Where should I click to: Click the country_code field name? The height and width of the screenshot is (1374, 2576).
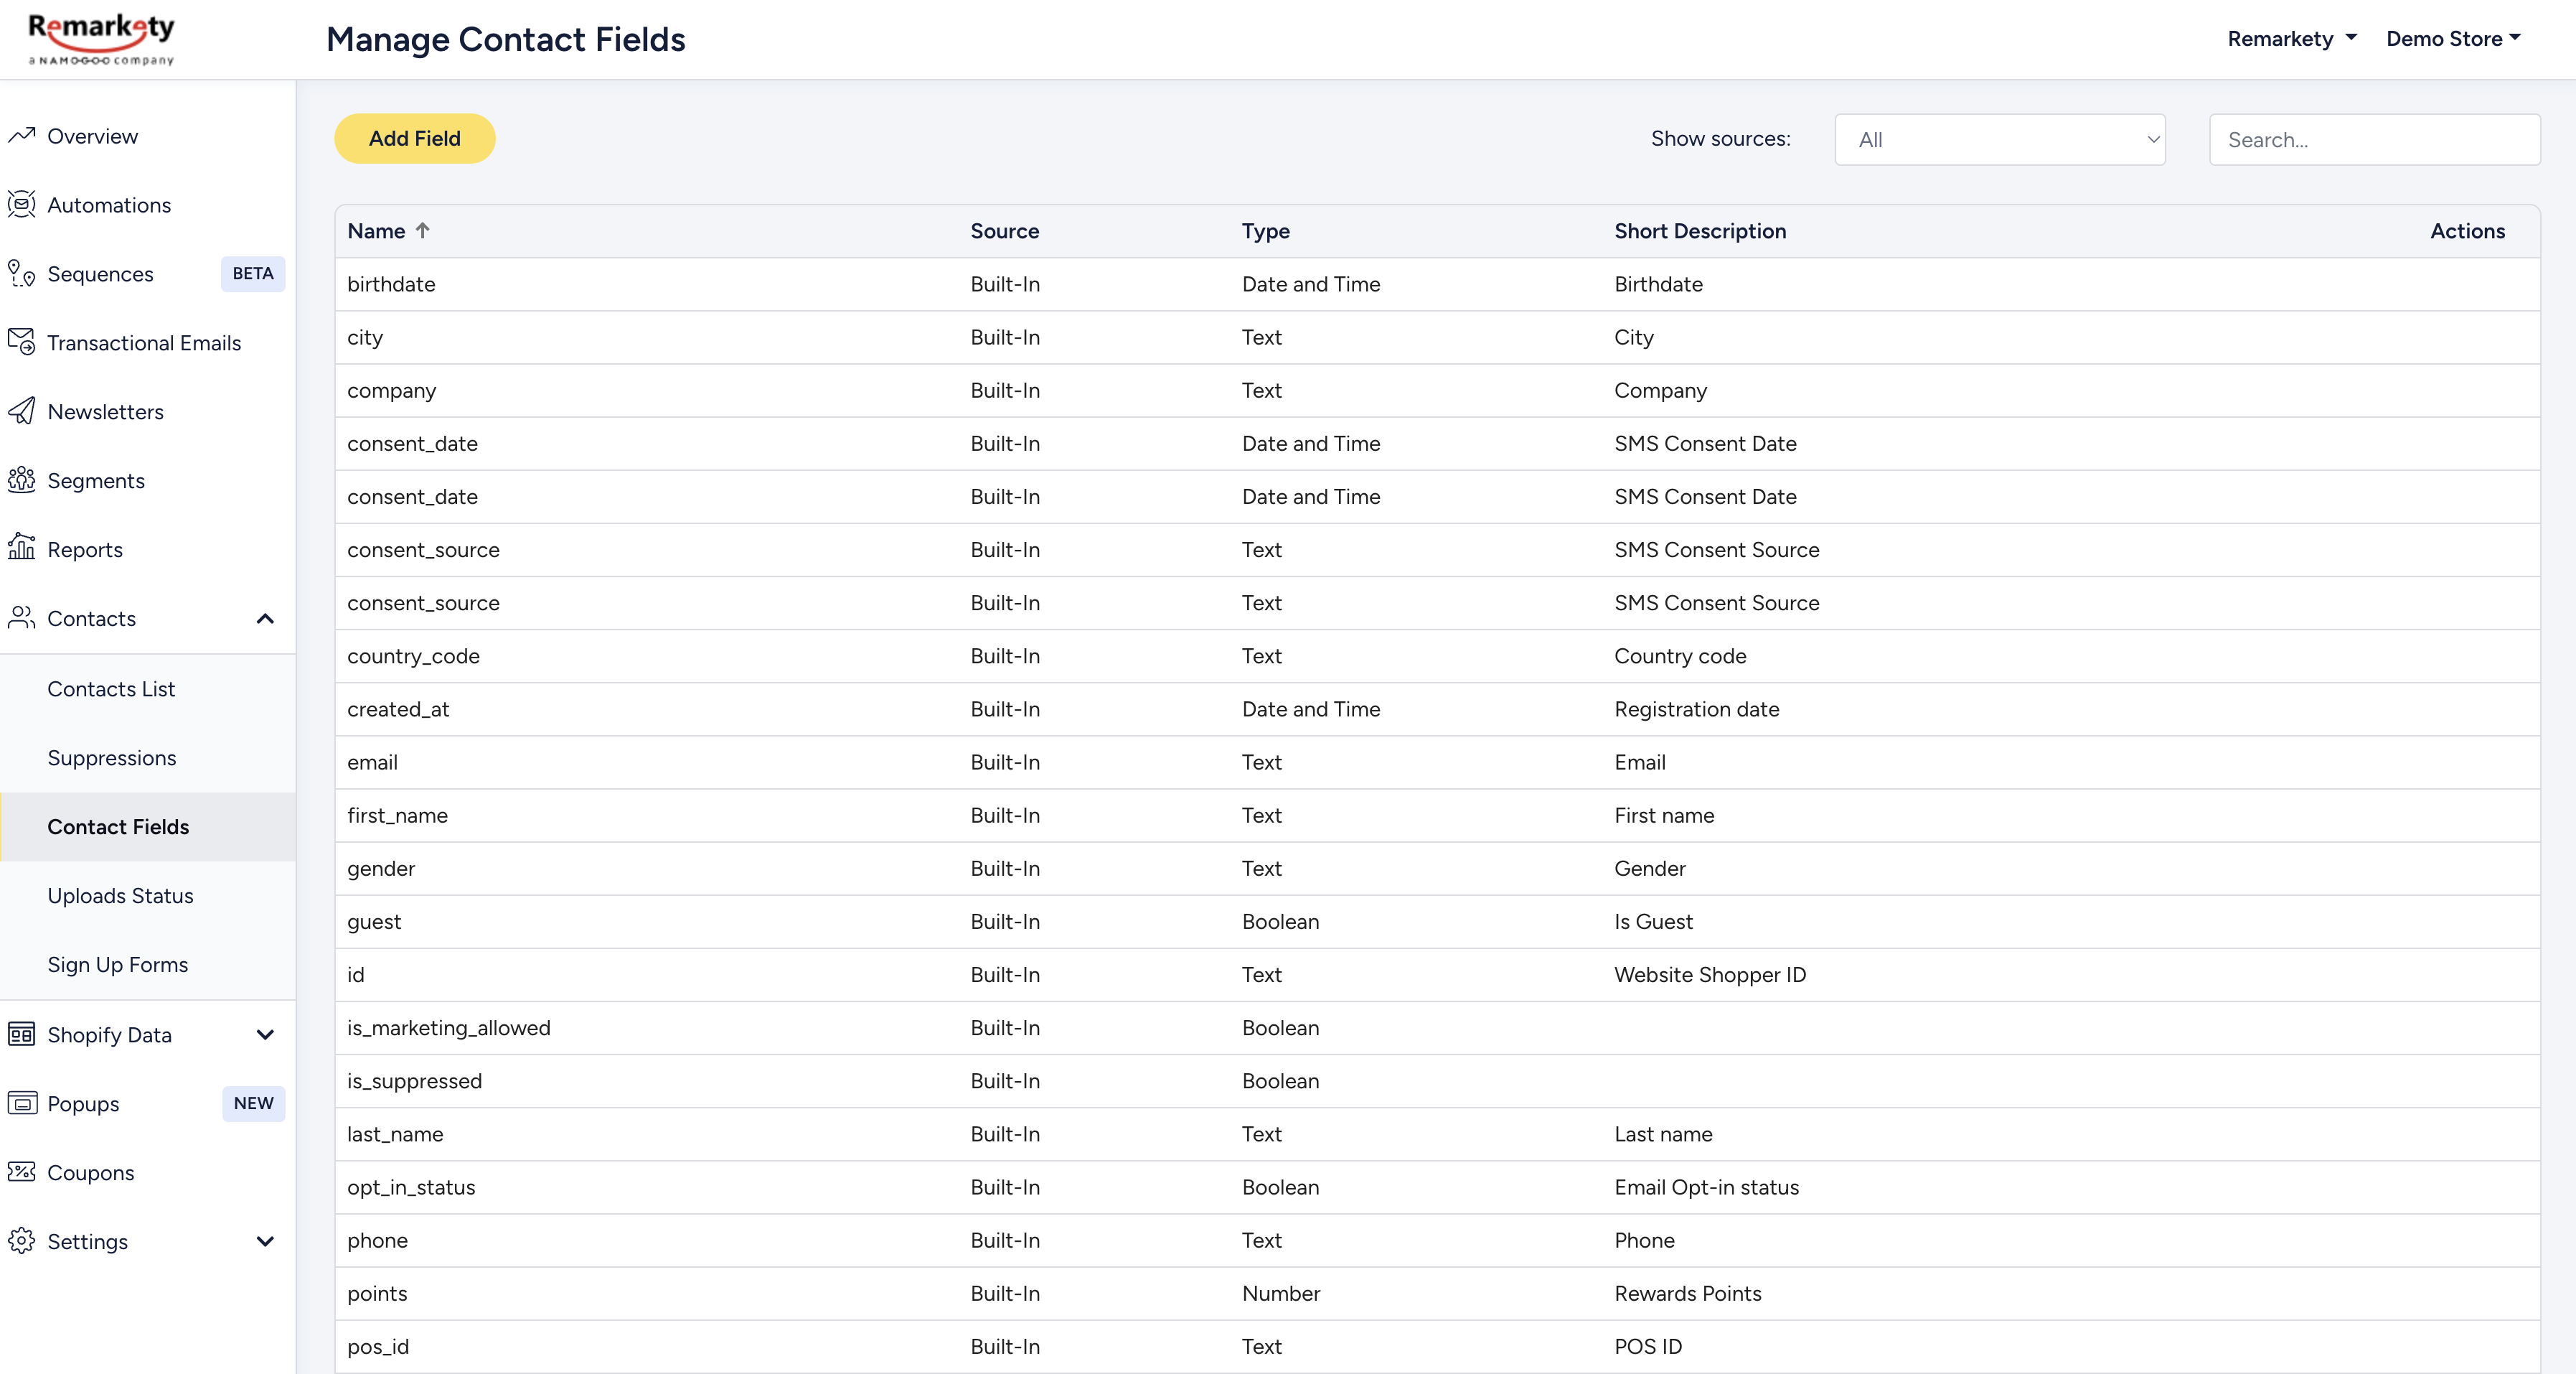point(413,655)
